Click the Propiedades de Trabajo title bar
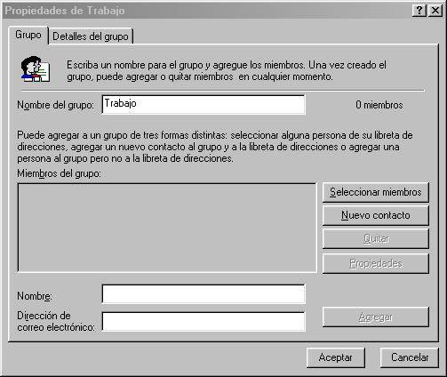This screenshot has width=447, height=377. (207, 11)
